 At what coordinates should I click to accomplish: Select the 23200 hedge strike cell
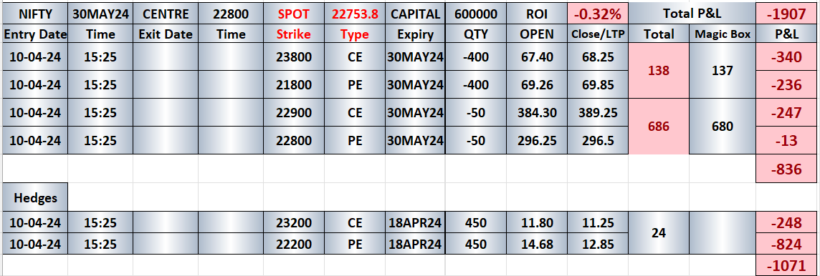293,223
